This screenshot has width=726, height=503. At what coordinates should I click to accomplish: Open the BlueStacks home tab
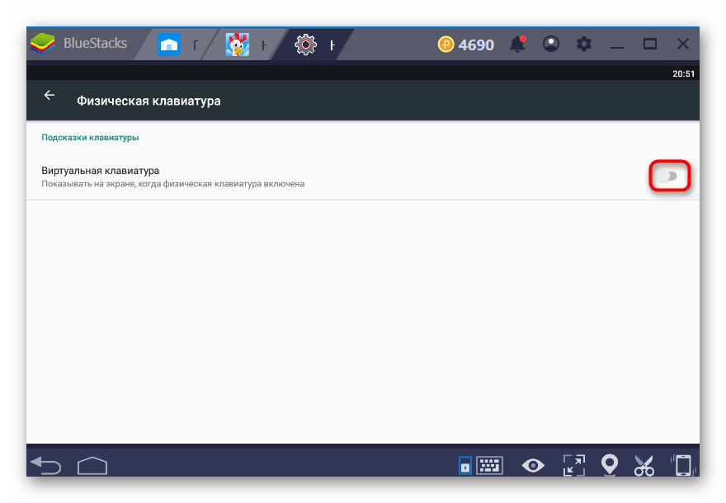click(x=169, y=45)
